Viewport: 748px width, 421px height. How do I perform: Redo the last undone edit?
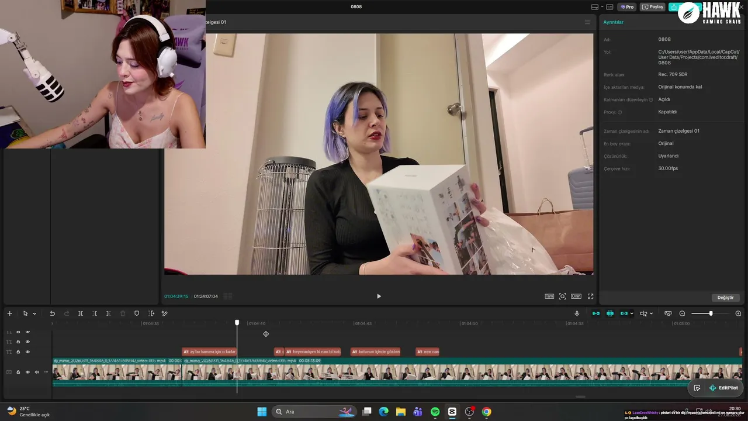point(66,313)
